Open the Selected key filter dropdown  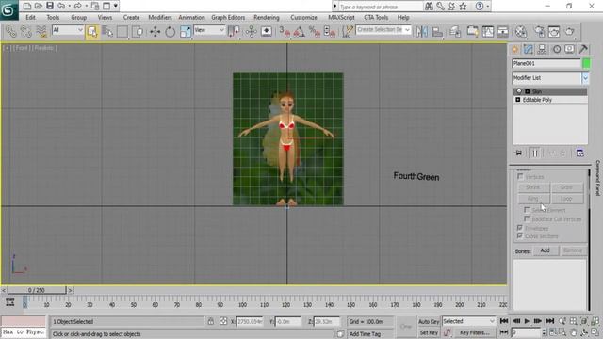pyautogui.click(x=468, y=321)
